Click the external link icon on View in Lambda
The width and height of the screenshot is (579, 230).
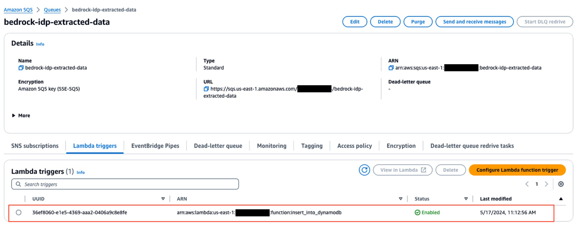coord(424,170)
